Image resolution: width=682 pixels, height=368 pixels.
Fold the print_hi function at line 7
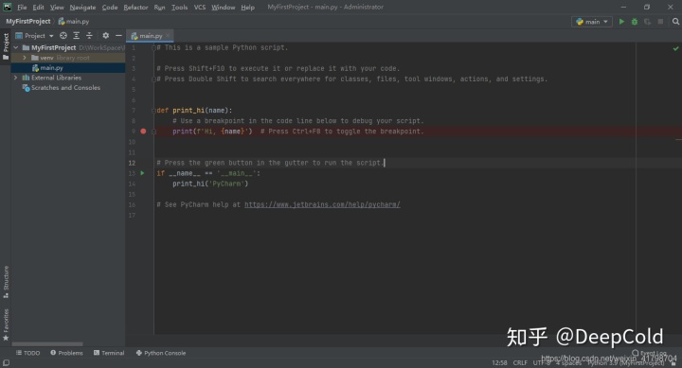coord(153,111)
